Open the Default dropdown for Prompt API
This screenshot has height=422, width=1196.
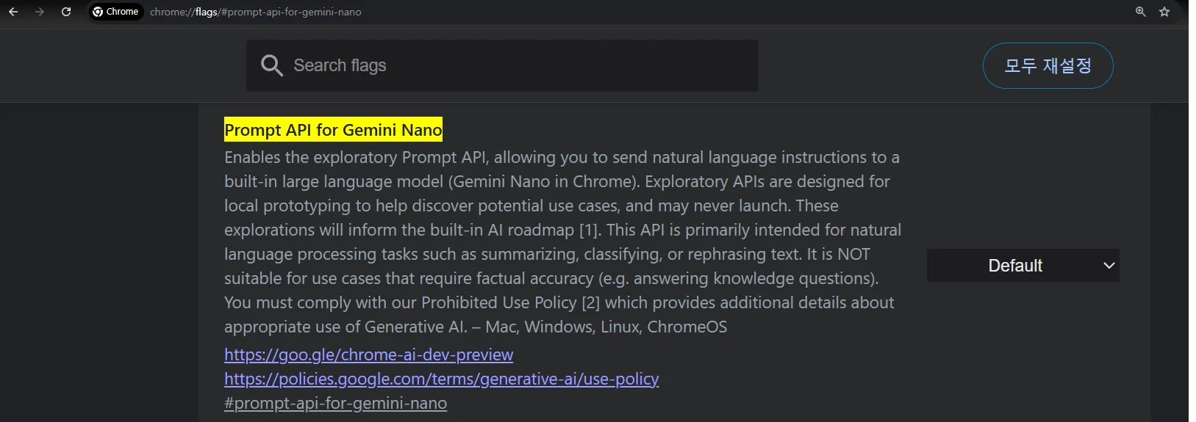click(1023, 266)
